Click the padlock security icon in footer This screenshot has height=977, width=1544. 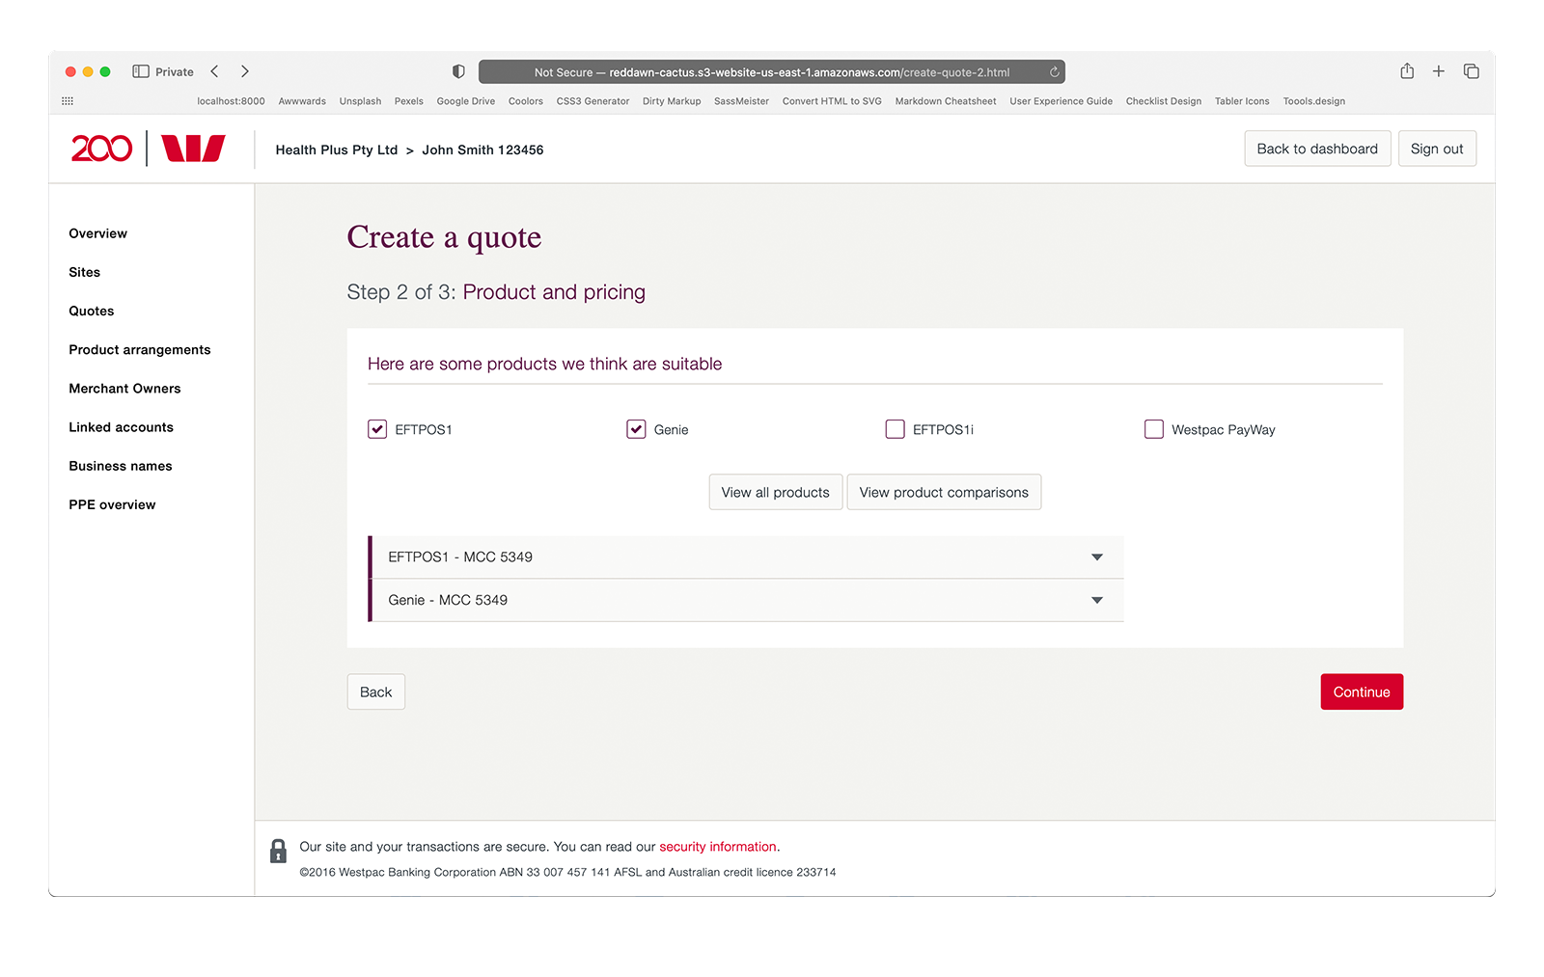tap(278, 851)
